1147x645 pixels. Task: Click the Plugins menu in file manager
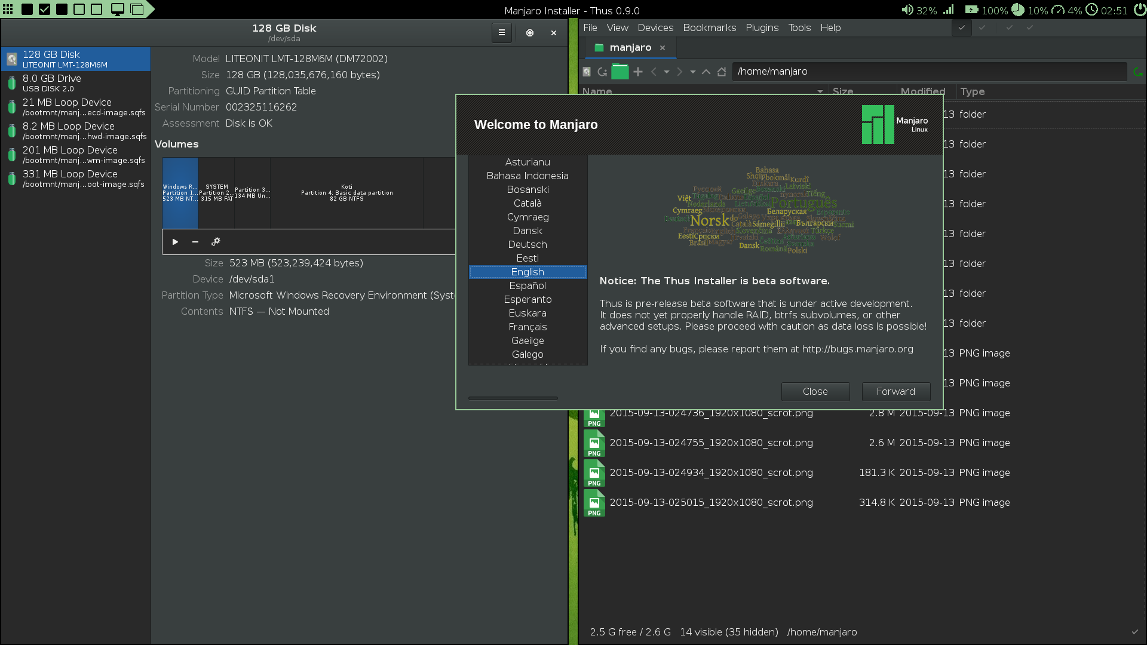click(x=762, y=27)
